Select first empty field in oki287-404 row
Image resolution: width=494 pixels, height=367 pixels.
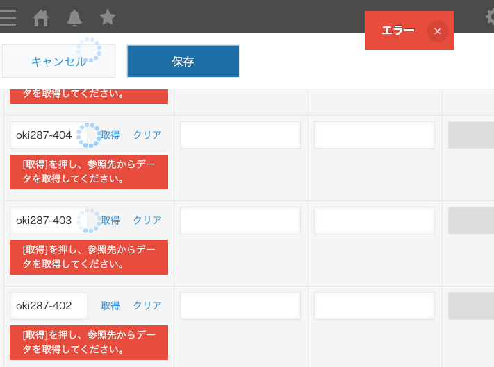pos(240,135)
